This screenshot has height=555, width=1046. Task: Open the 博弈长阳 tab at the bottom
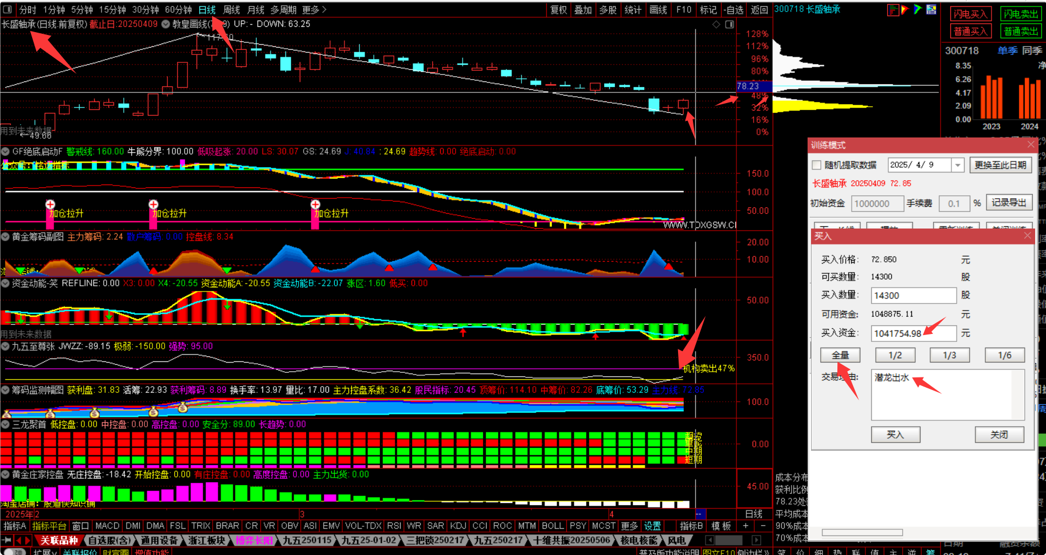tap(254, 540)
